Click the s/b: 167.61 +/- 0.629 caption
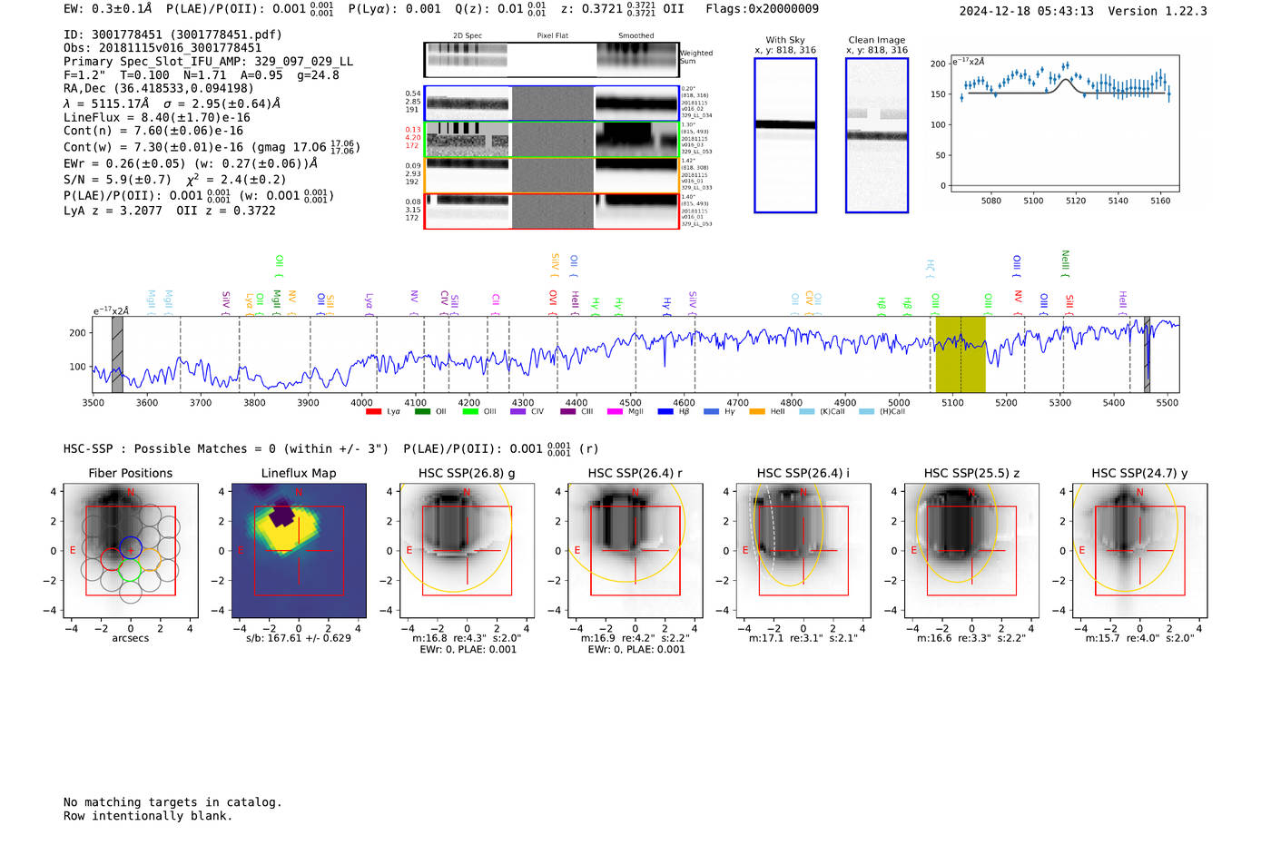Viewport: 1271px width, 865px height. pos(299,638)
